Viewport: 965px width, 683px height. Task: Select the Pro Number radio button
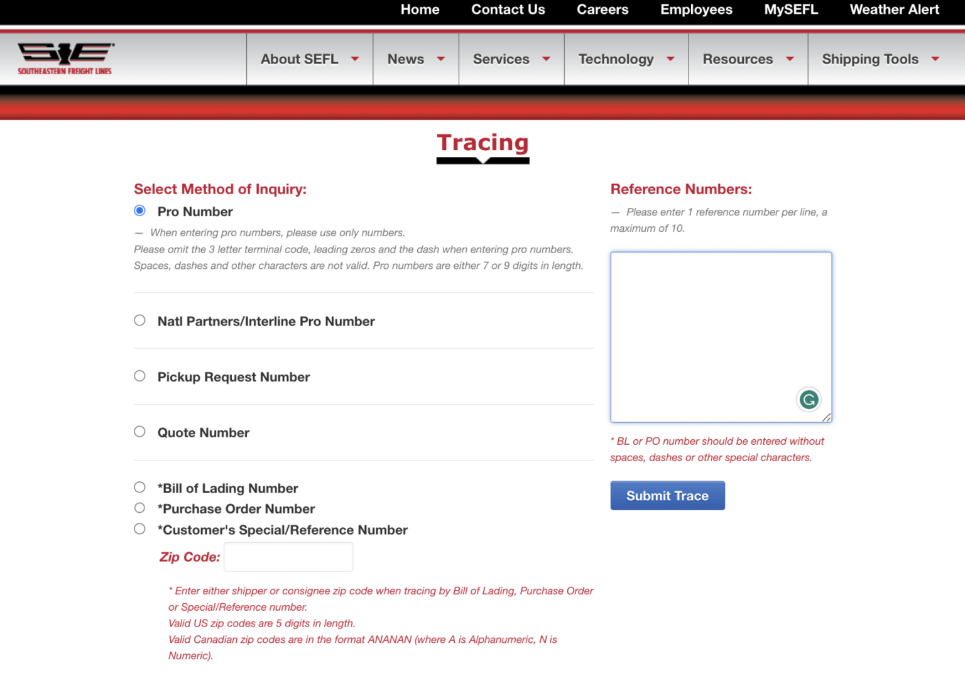(139, 210)
